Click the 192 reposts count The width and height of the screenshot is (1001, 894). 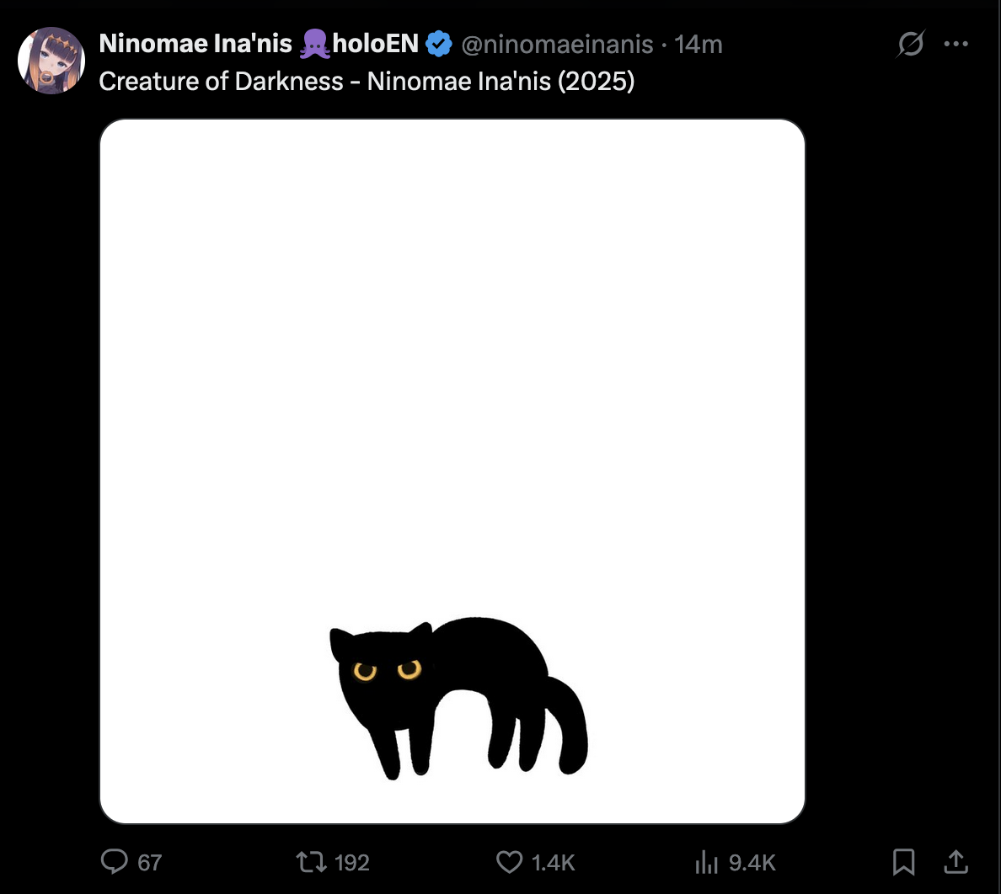(x=351, y=863)
